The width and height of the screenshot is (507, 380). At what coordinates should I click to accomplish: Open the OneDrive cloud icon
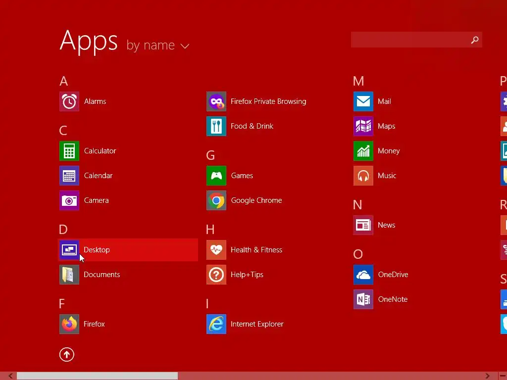[363, 275]
